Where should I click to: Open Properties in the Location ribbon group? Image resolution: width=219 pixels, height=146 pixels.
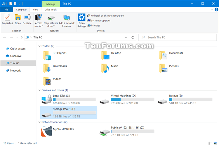click(7, 19)
